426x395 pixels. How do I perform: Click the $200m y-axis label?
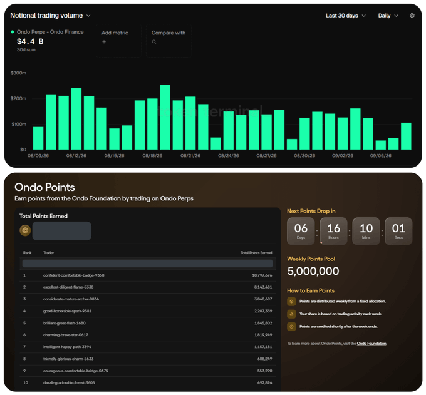[18, 98]
